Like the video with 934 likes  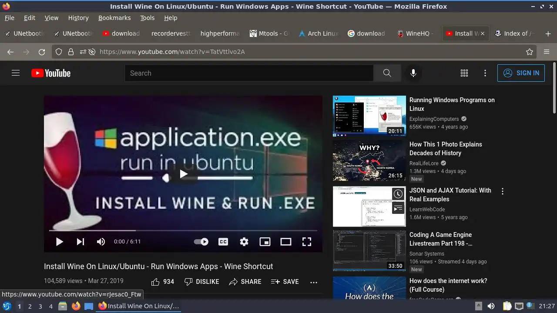point(162,282)
